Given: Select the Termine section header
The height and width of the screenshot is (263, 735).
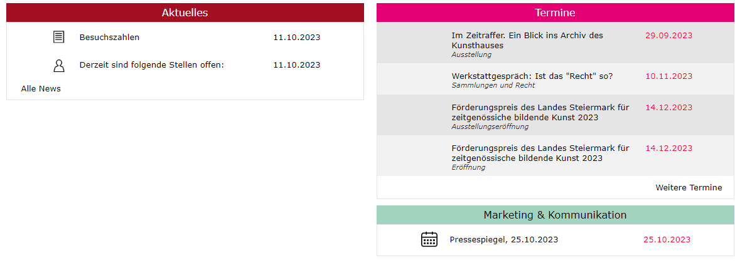Looking at the screenshot, I should point(555,13).
